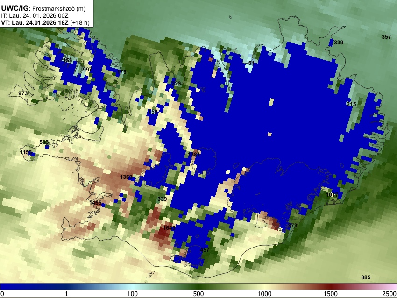Click the legend label 2500
This screenshot has width=397, height=298.
[x=389, y=294]
